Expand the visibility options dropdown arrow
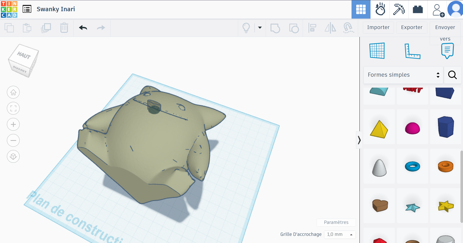 coord(260,28)
